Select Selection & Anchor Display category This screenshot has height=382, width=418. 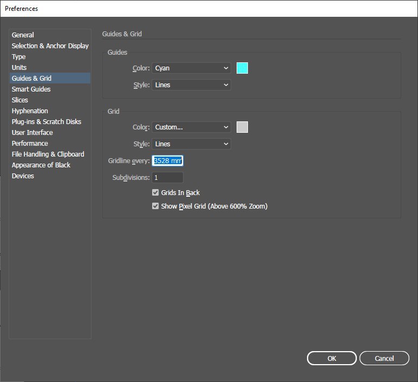(50, 46)
